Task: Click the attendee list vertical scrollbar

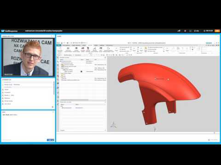Action: 54,88
